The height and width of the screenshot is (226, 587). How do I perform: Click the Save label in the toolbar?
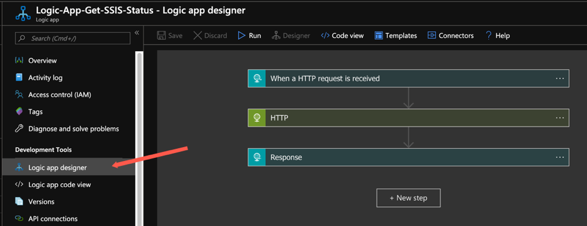click(175, 36)
